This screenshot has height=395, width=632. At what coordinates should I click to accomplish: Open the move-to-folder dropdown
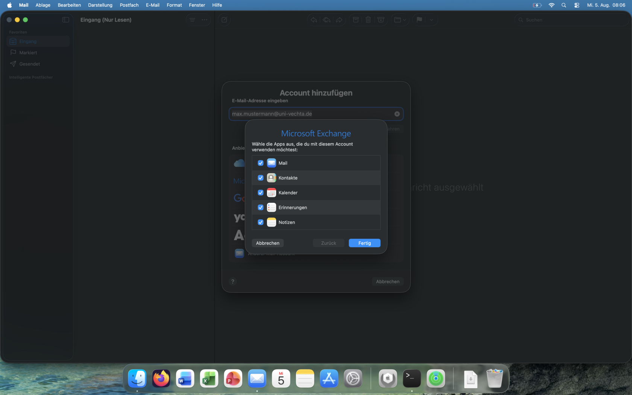(x=400, y=20)
